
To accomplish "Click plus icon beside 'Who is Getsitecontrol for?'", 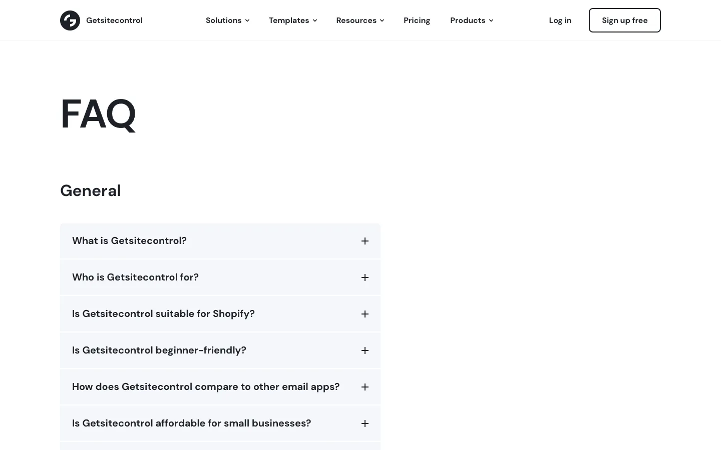I will point(365,277).
